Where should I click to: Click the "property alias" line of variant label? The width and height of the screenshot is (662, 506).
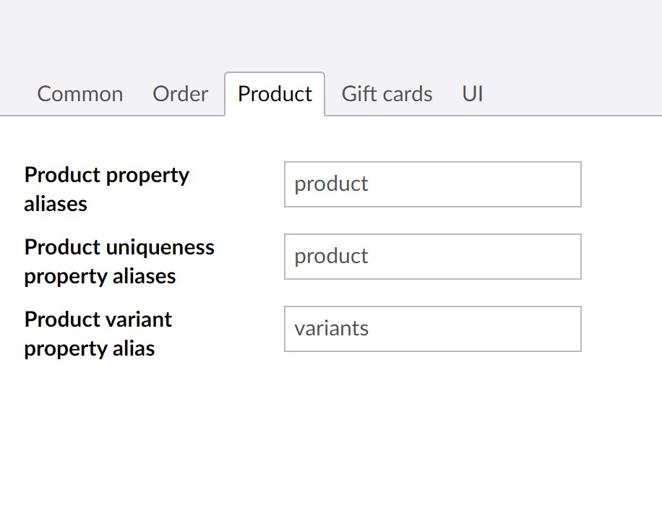pyautogui.click(x=90, y=349)
